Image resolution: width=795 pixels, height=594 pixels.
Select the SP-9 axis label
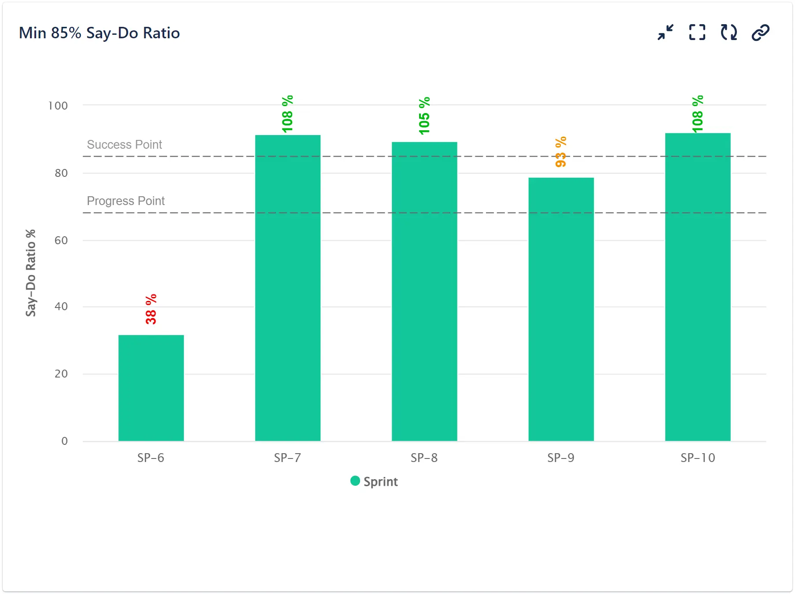pyautogui.click(x=561, y=458)
